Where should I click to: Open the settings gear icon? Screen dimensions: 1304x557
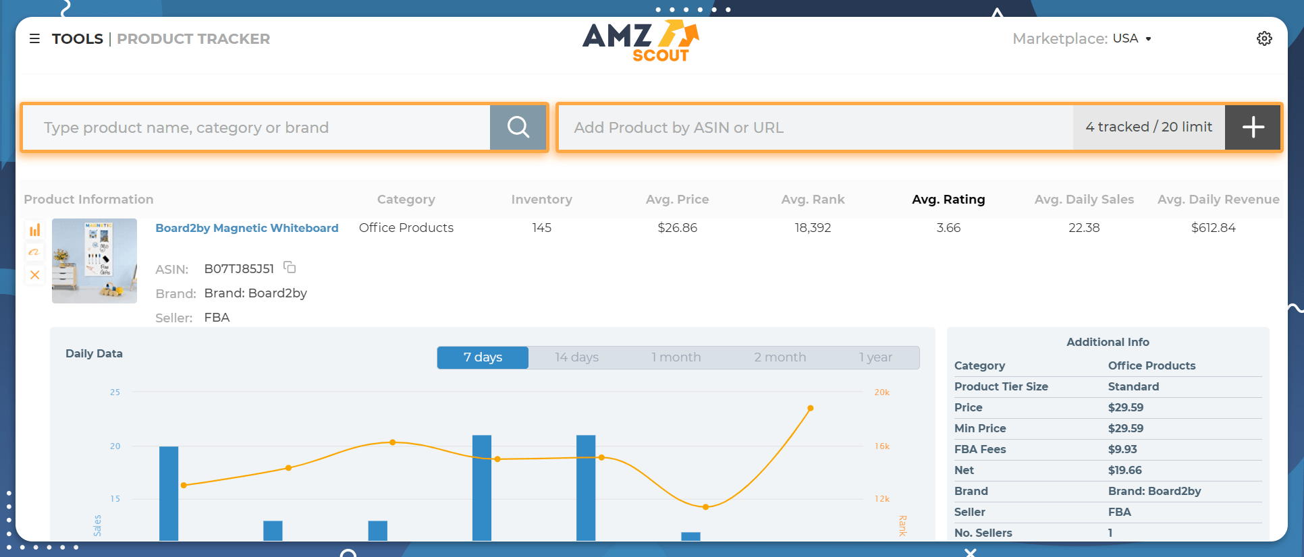pyautogui.click(x=1264, y=38)
